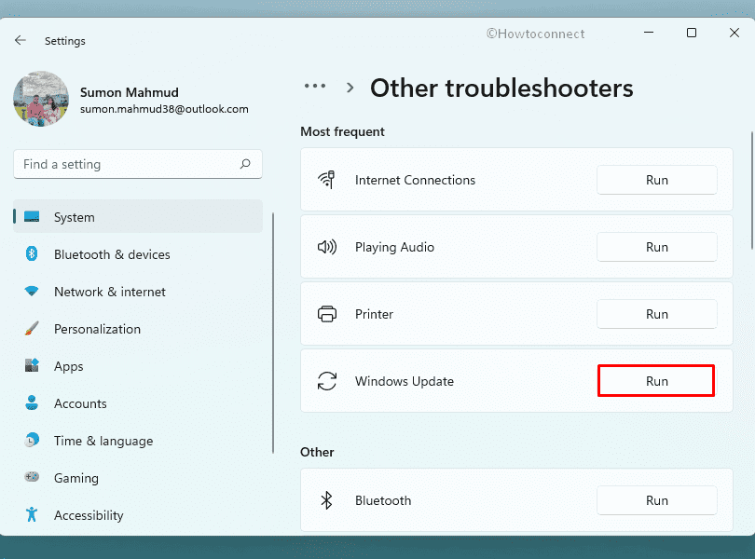This screenshot has height=559, width=755.
Task: Click the Network & internet wifi icon
Action: coord(32,291)
